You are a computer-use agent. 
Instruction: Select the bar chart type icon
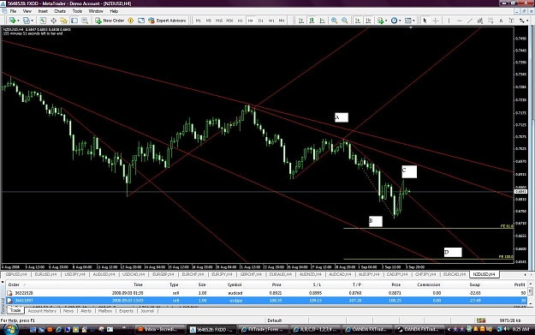pyautogui.click(x=301, y=21)
